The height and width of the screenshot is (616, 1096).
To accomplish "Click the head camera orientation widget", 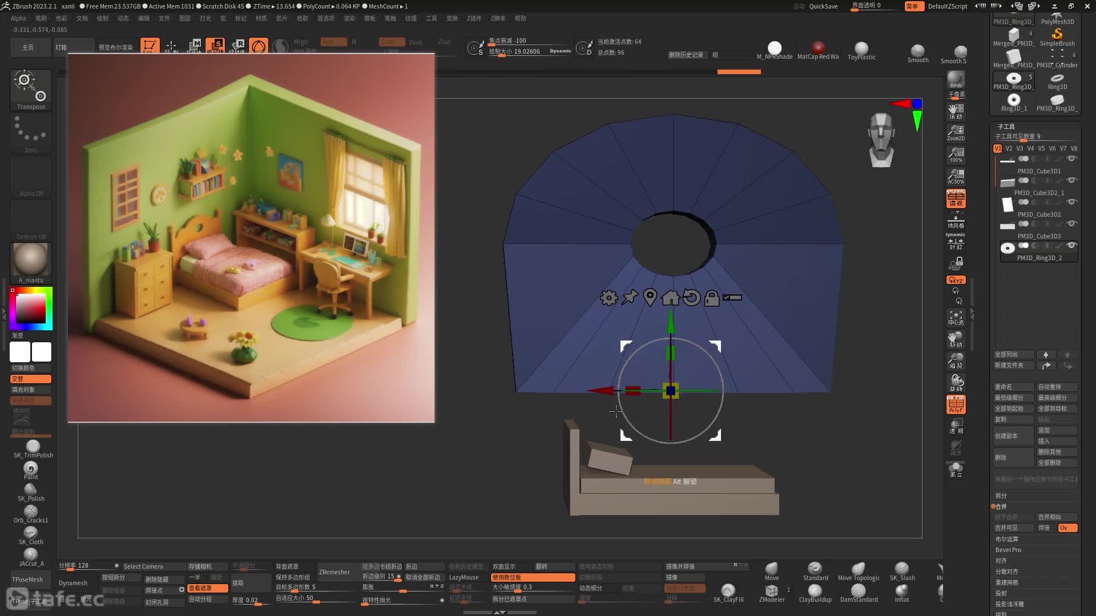I will coord(881,140).
